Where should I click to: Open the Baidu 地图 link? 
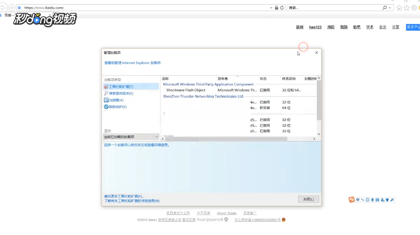tap(331, 27)
